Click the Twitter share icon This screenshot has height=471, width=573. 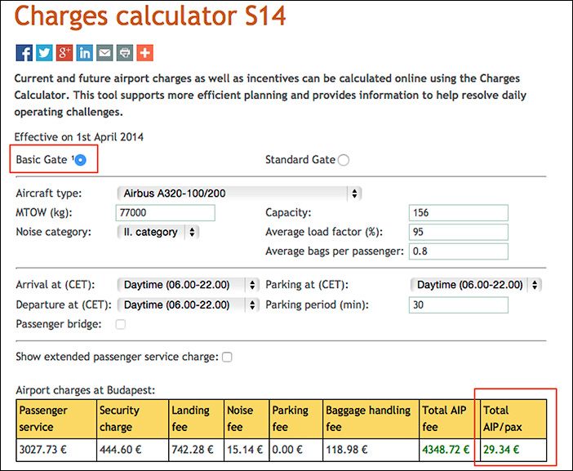tap(44, 53)
